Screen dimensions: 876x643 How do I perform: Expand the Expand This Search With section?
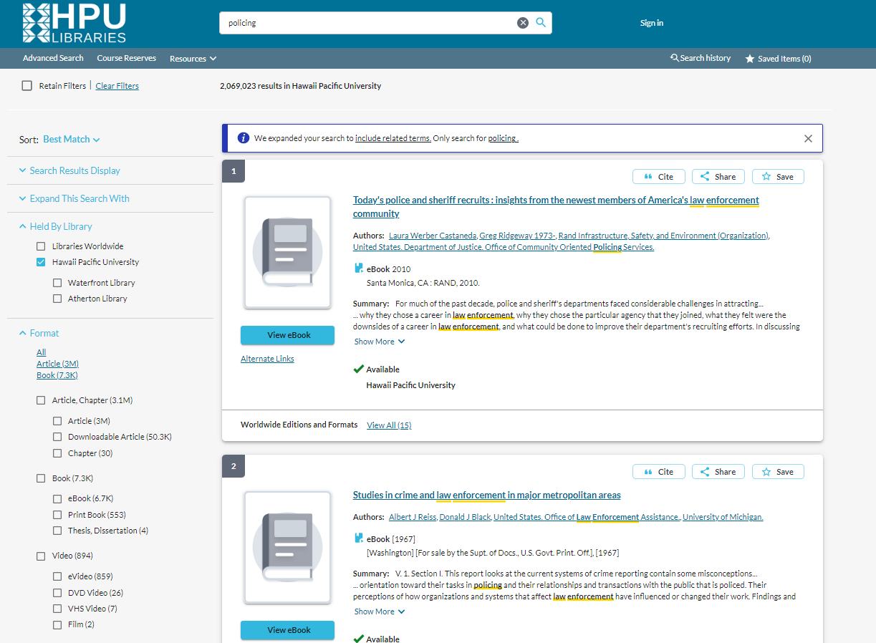[74, 198]
